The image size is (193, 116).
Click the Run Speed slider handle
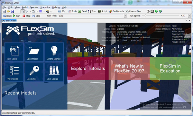click(x=145, y=16)
